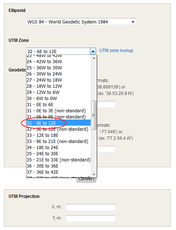This screenshot has width=176, height=230.
Task: Choose 36 - 30E to 36E zone
Action: coord(59,166)
